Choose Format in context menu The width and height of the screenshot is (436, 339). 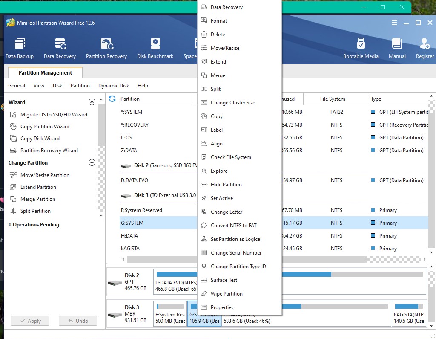(x=239, y=20)
